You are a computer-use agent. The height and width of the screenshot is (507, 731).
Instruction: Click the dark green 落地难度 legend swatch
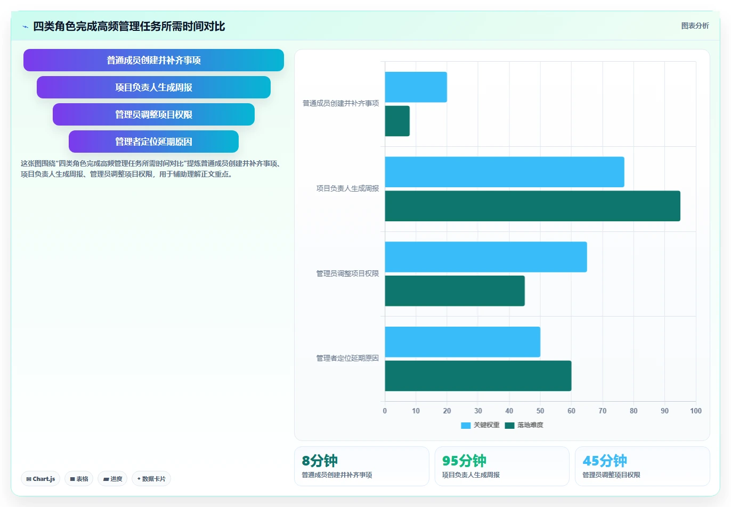(509, 425)
